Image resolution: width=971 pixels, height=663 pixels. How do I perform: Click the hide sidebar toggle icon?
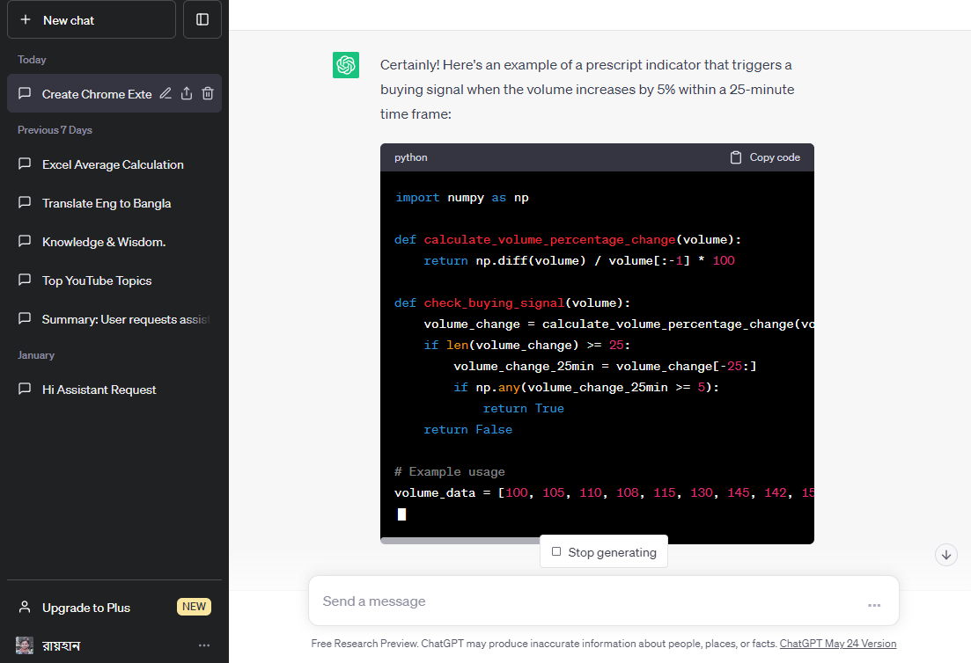tap(202, 19)
